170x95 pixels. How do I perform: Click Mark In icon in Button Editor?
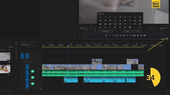click(x=100, y=17)
